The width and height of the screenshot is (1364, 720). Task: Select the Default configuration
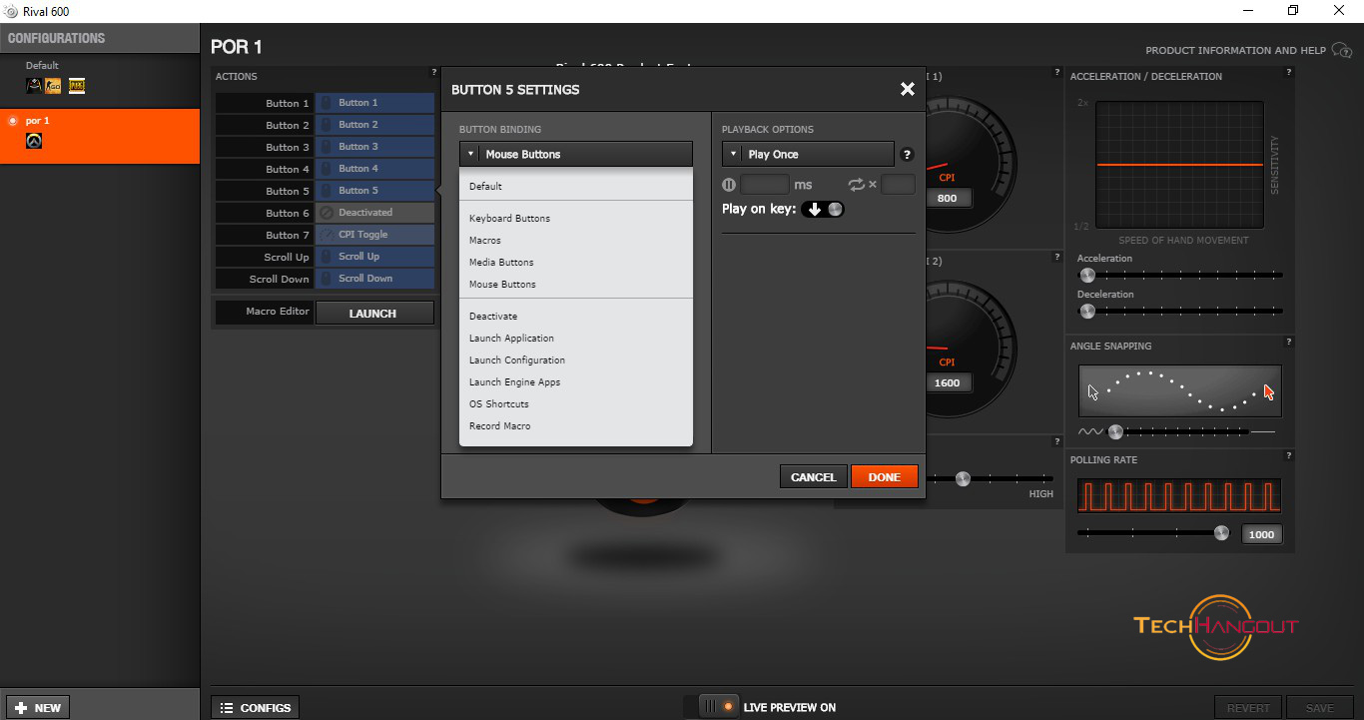[100, 79]
